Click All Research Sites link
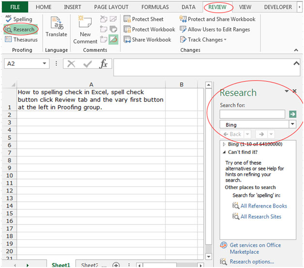304x268 pixels. [261, 216]
